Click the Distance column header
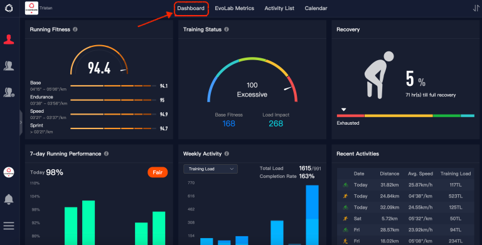 tap(390, 174)
